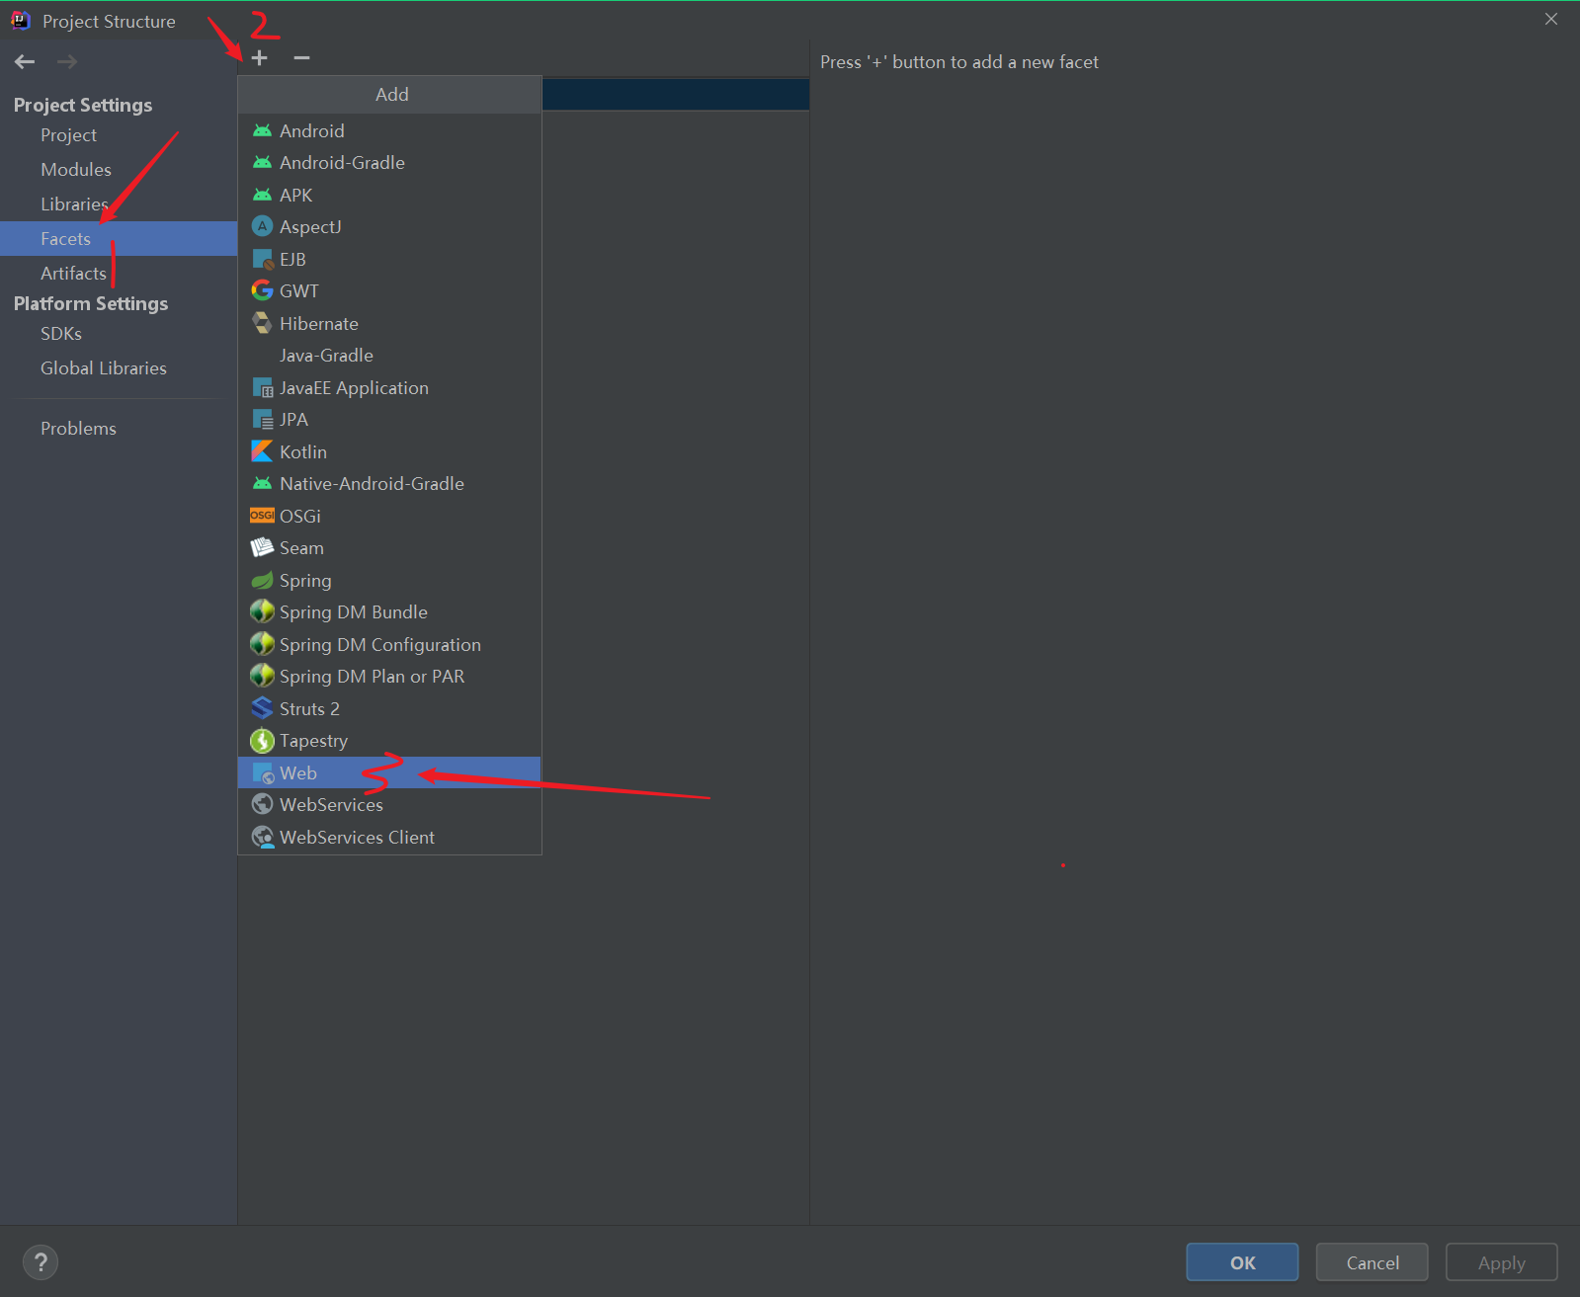Click the Cancel button
Screen dimensions: 1580x1297
[1372, 1261]
